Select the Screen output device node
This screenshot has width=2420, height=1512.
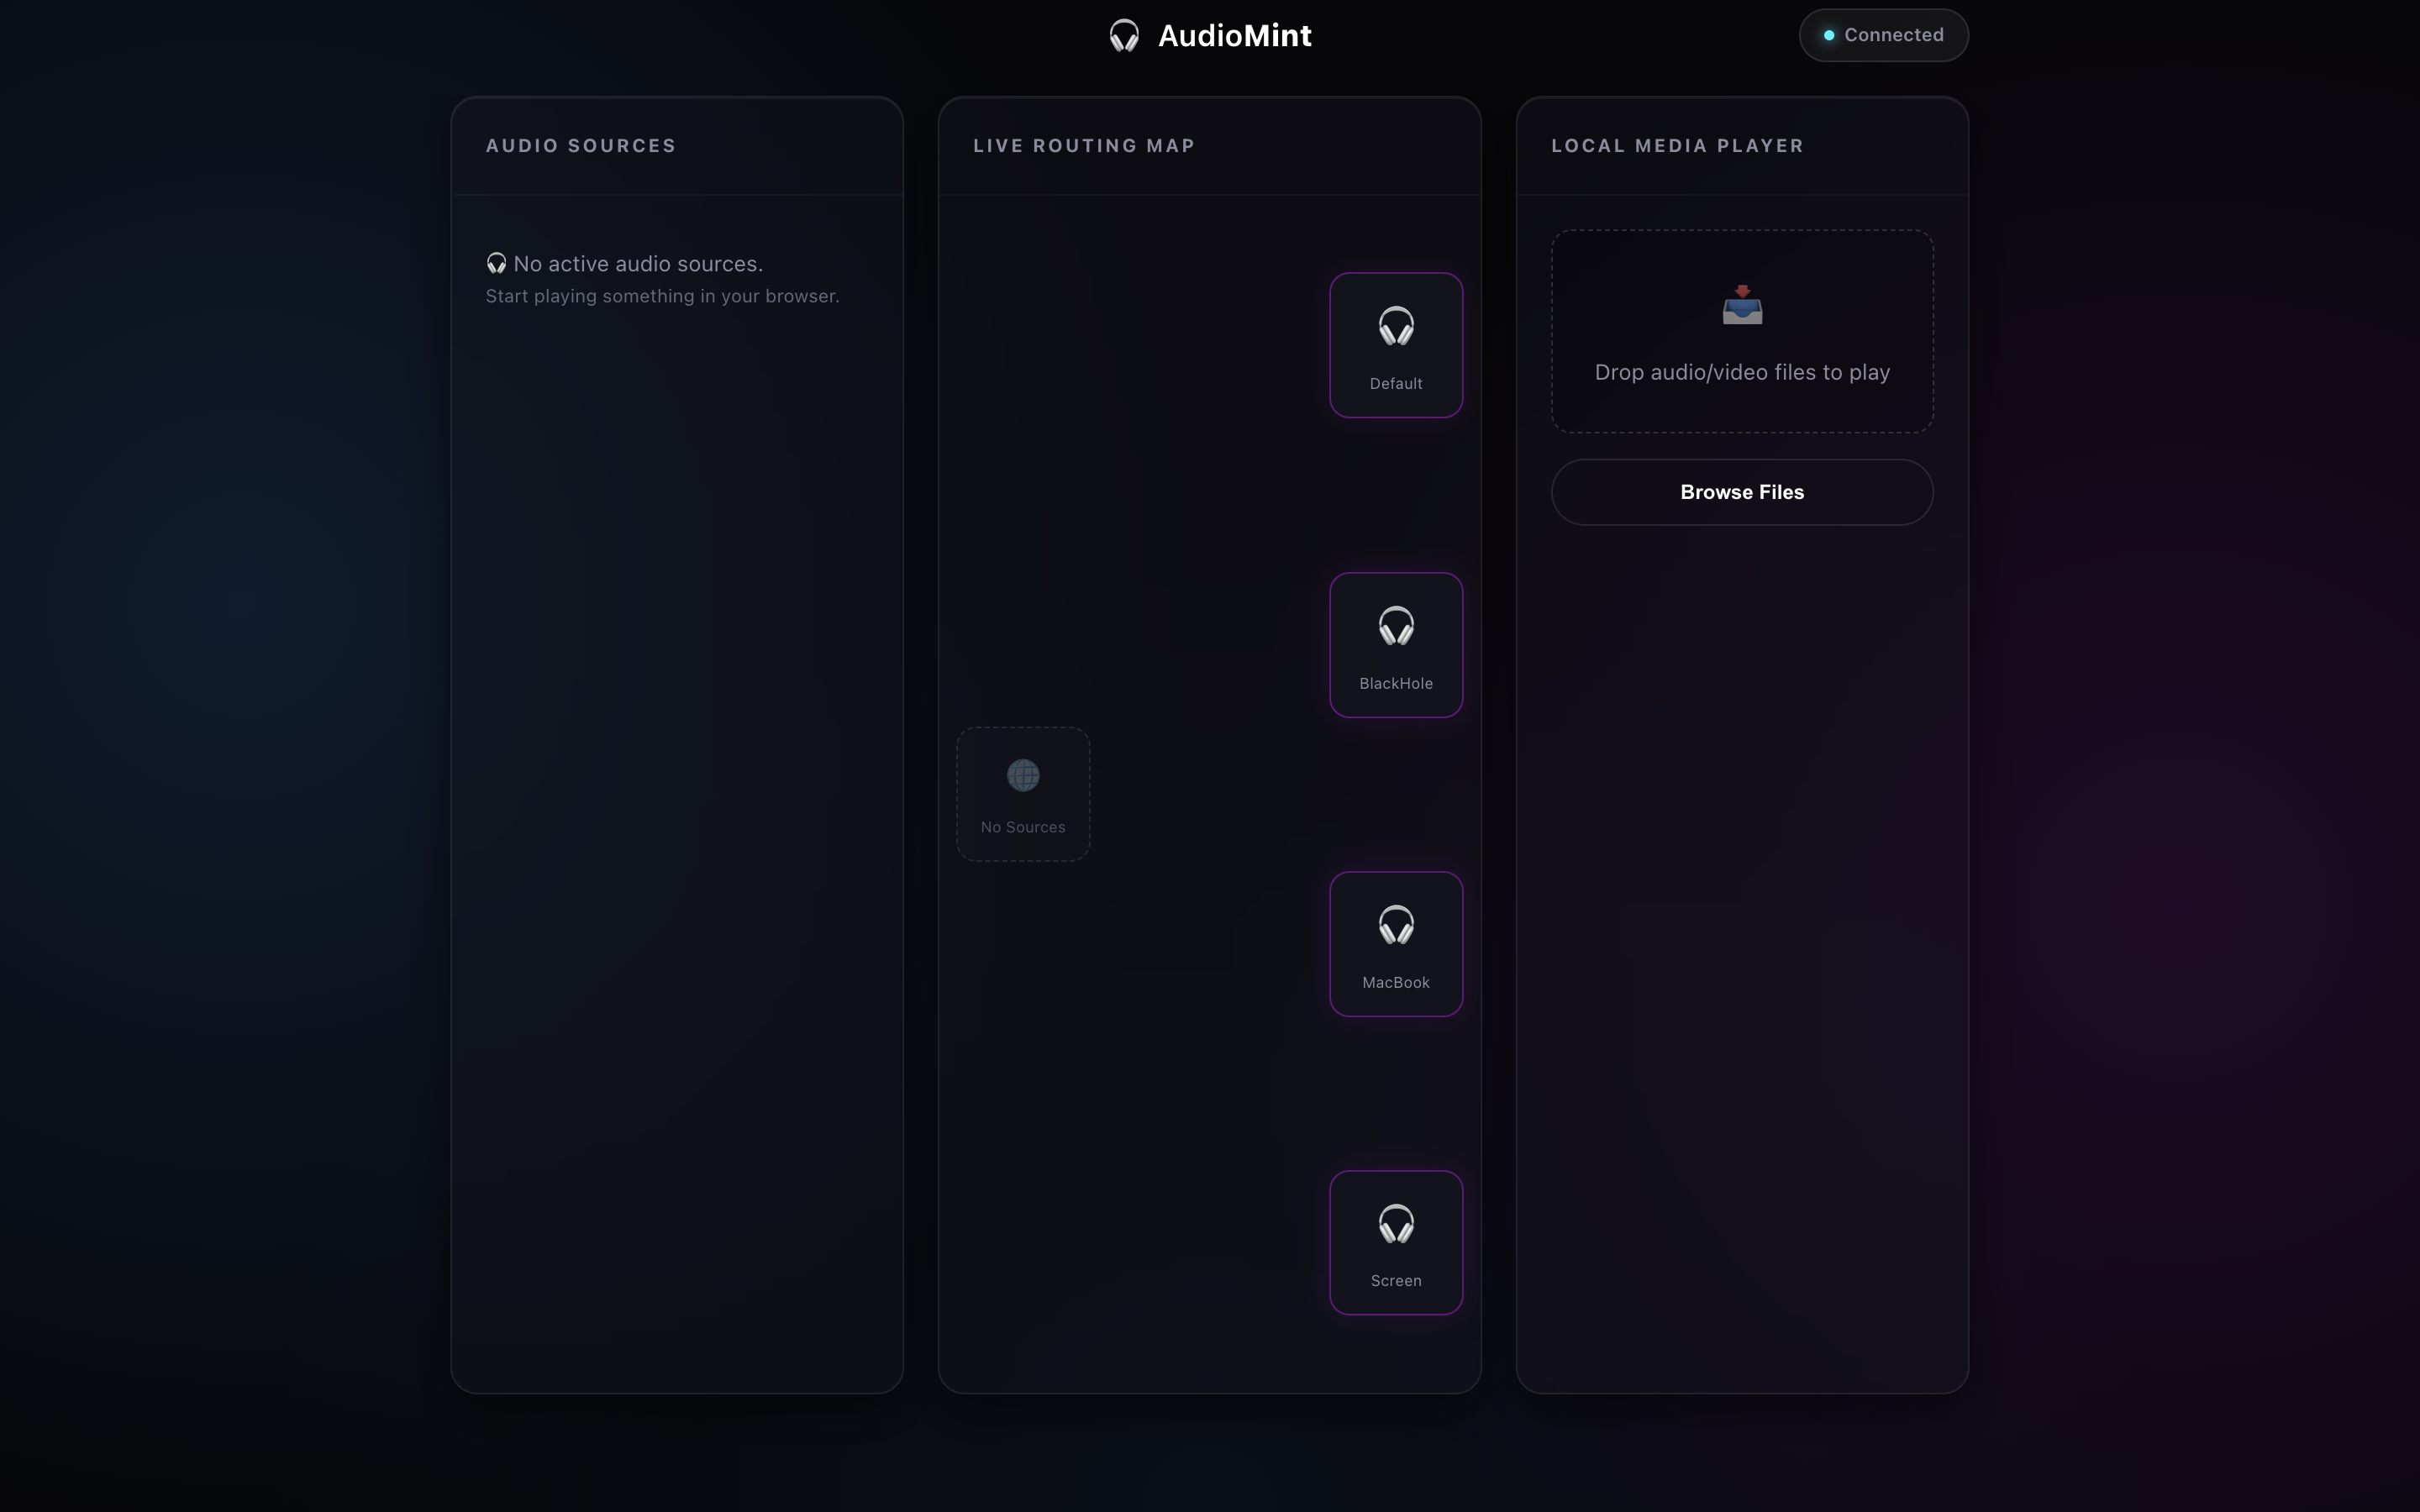[x=1396, y=1243]
